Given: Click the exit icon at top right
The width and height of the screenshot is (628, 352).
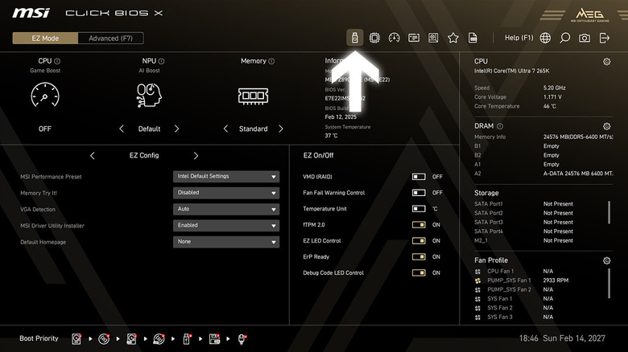Looking at the screenshot, I should click(x=605, y=38).
